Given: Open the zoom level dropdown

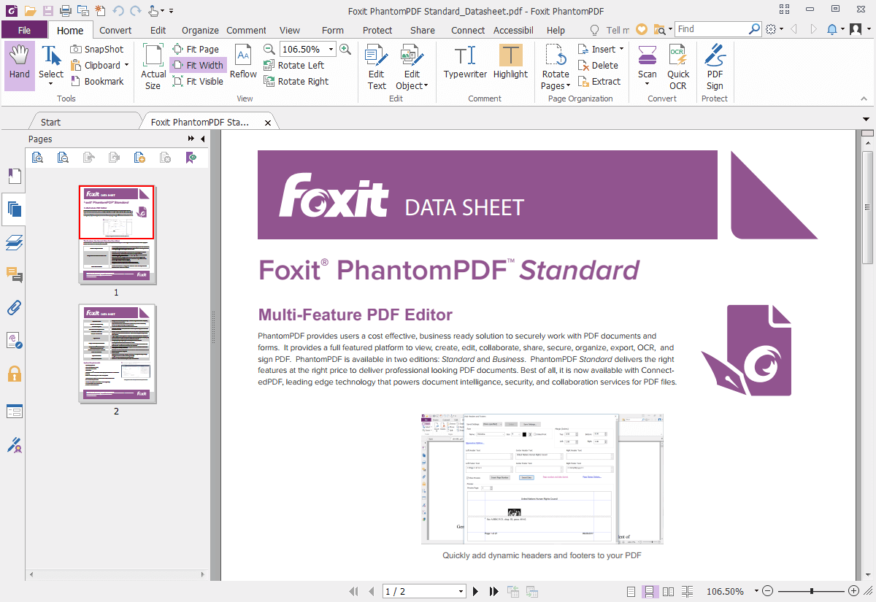Looking at the screenshot, I should click(331, 49).
